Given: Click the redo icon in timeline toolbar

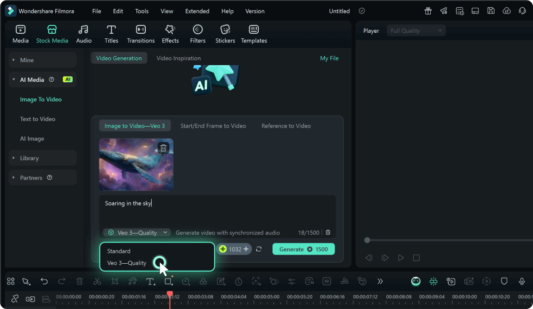Looking at the screenshot, I should [x=62, y=281].
